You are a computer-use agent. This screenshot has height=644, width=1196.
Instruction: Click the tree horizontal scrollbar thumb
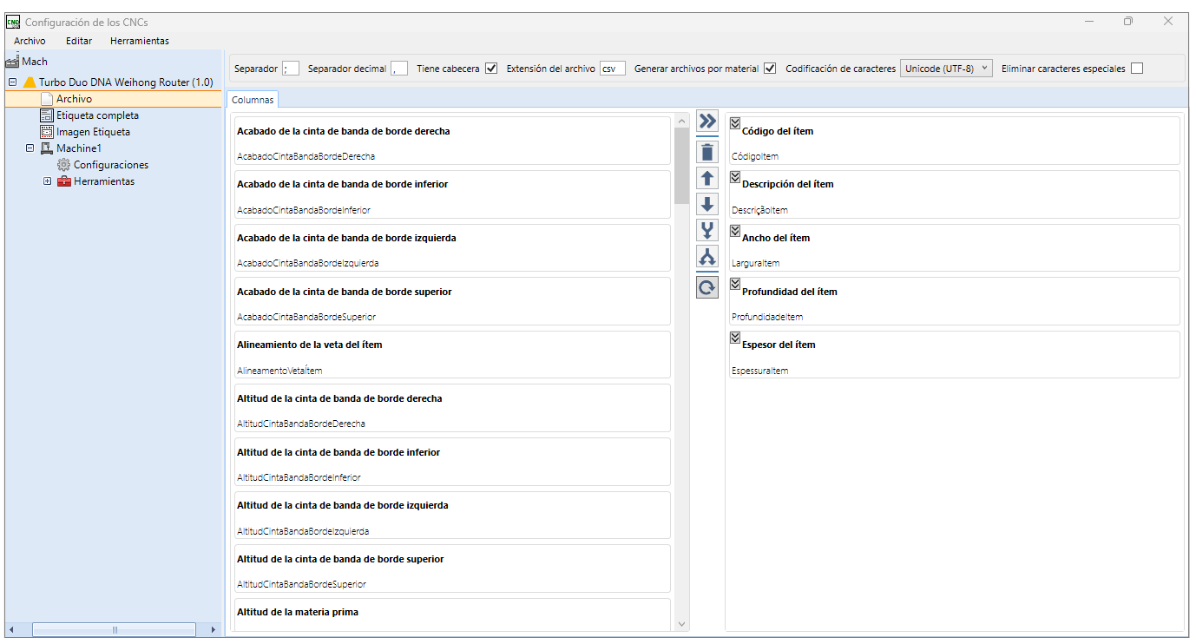115,630
